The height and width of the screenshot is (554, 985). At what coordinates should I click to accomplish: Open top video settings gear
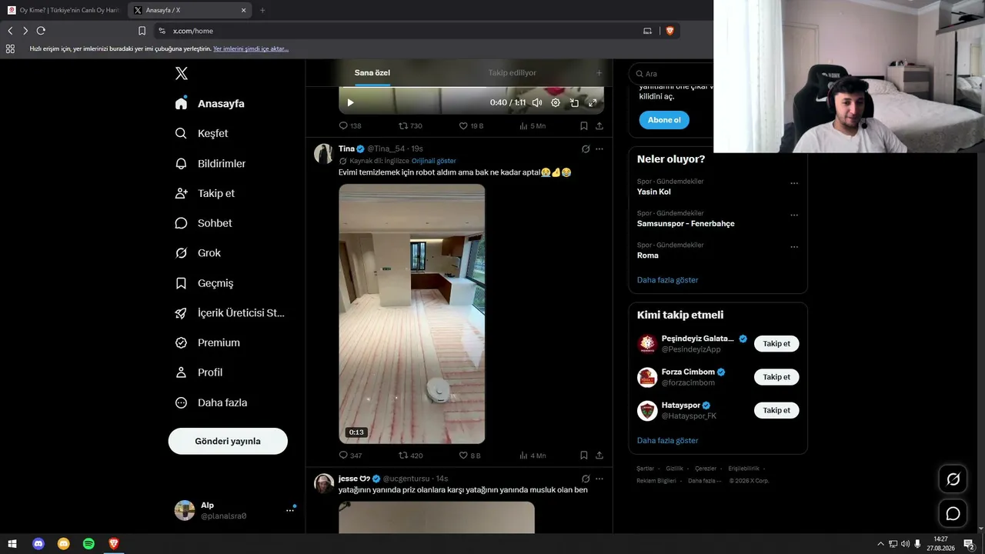[x=556, y=102]
